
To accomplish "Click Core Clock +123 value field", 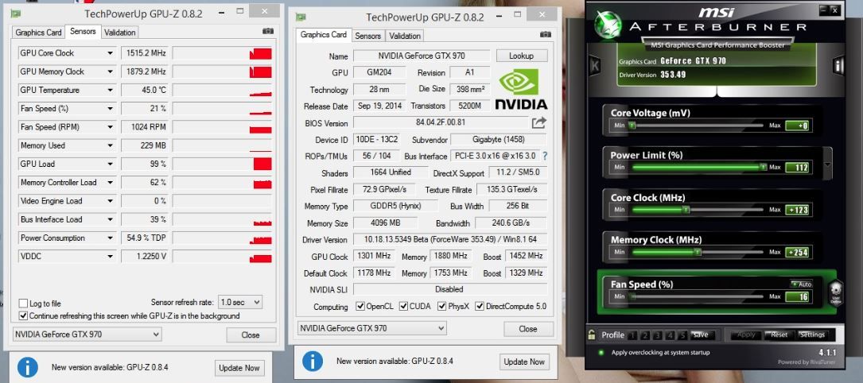I will 797,210.
